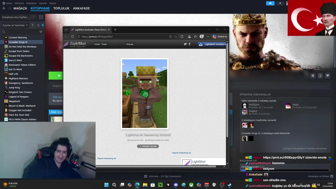Viewport: 336px width, 189px height.
Task: Open Windows Start menu
Action: (106, 185)
